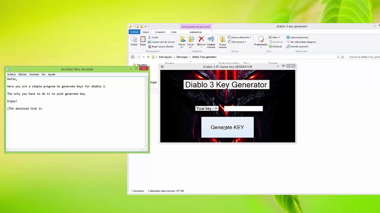Open the blue Archivo tab in Explorer
Screen dimensions: 380x213
134,32
